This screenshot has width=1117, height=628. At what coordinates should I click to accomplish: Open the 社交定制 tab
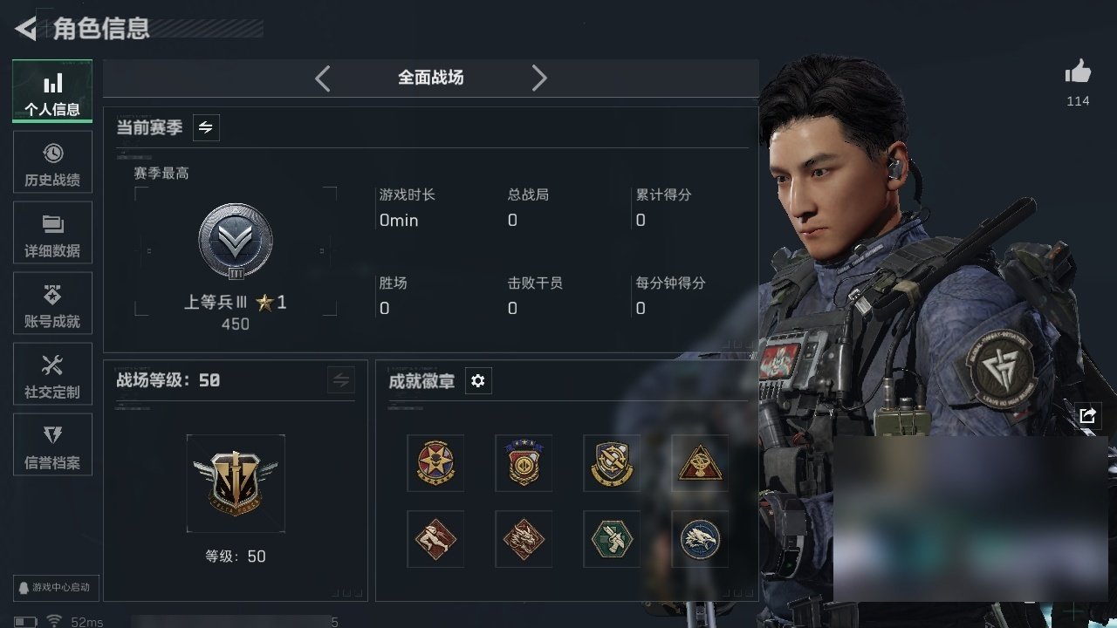click(x=52, y=374)
